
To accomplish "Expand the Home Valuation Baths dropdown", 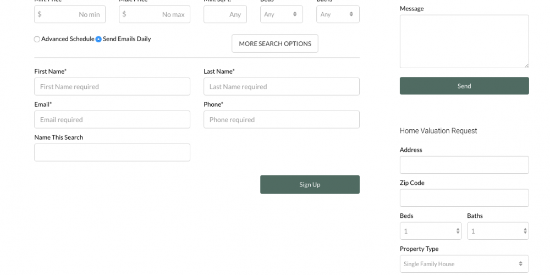I will click(x=497, y=231).
